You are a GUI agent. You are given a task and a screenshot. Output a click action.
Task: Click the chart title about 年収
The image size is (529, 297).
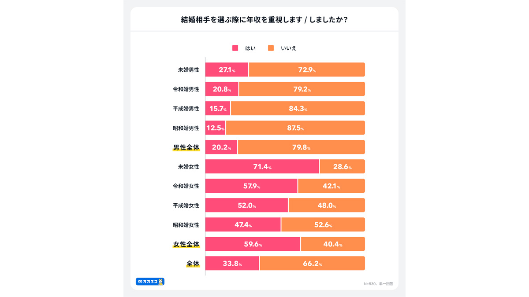(x=264, y=19)
